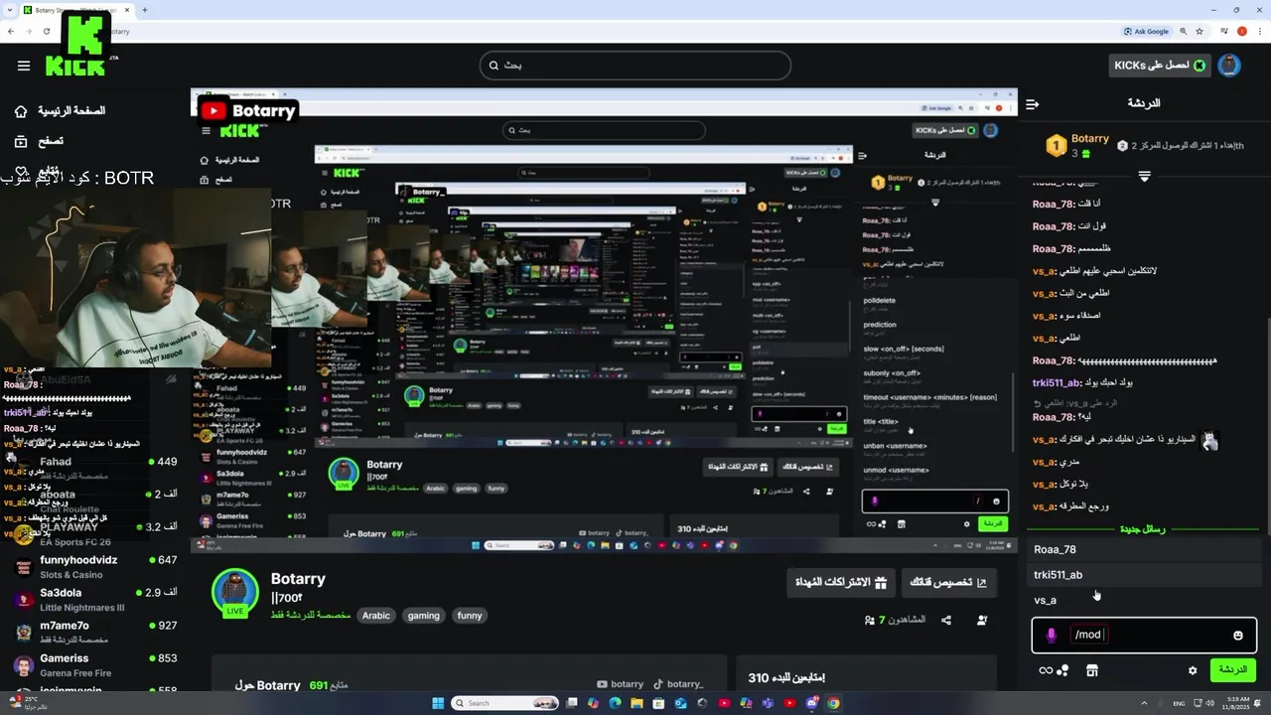Select vs_a from the mod suggestions
This screenshot has width=1271, height=715.
click(x=1144, y=600)
